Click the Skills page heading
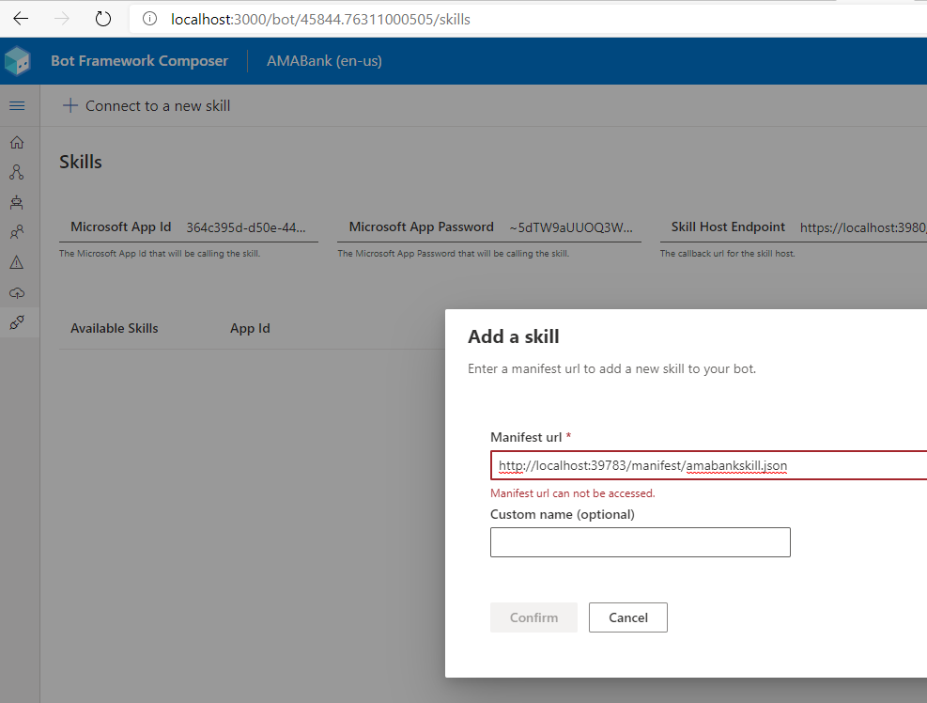927x703 pixels. [x=81, y=162]
